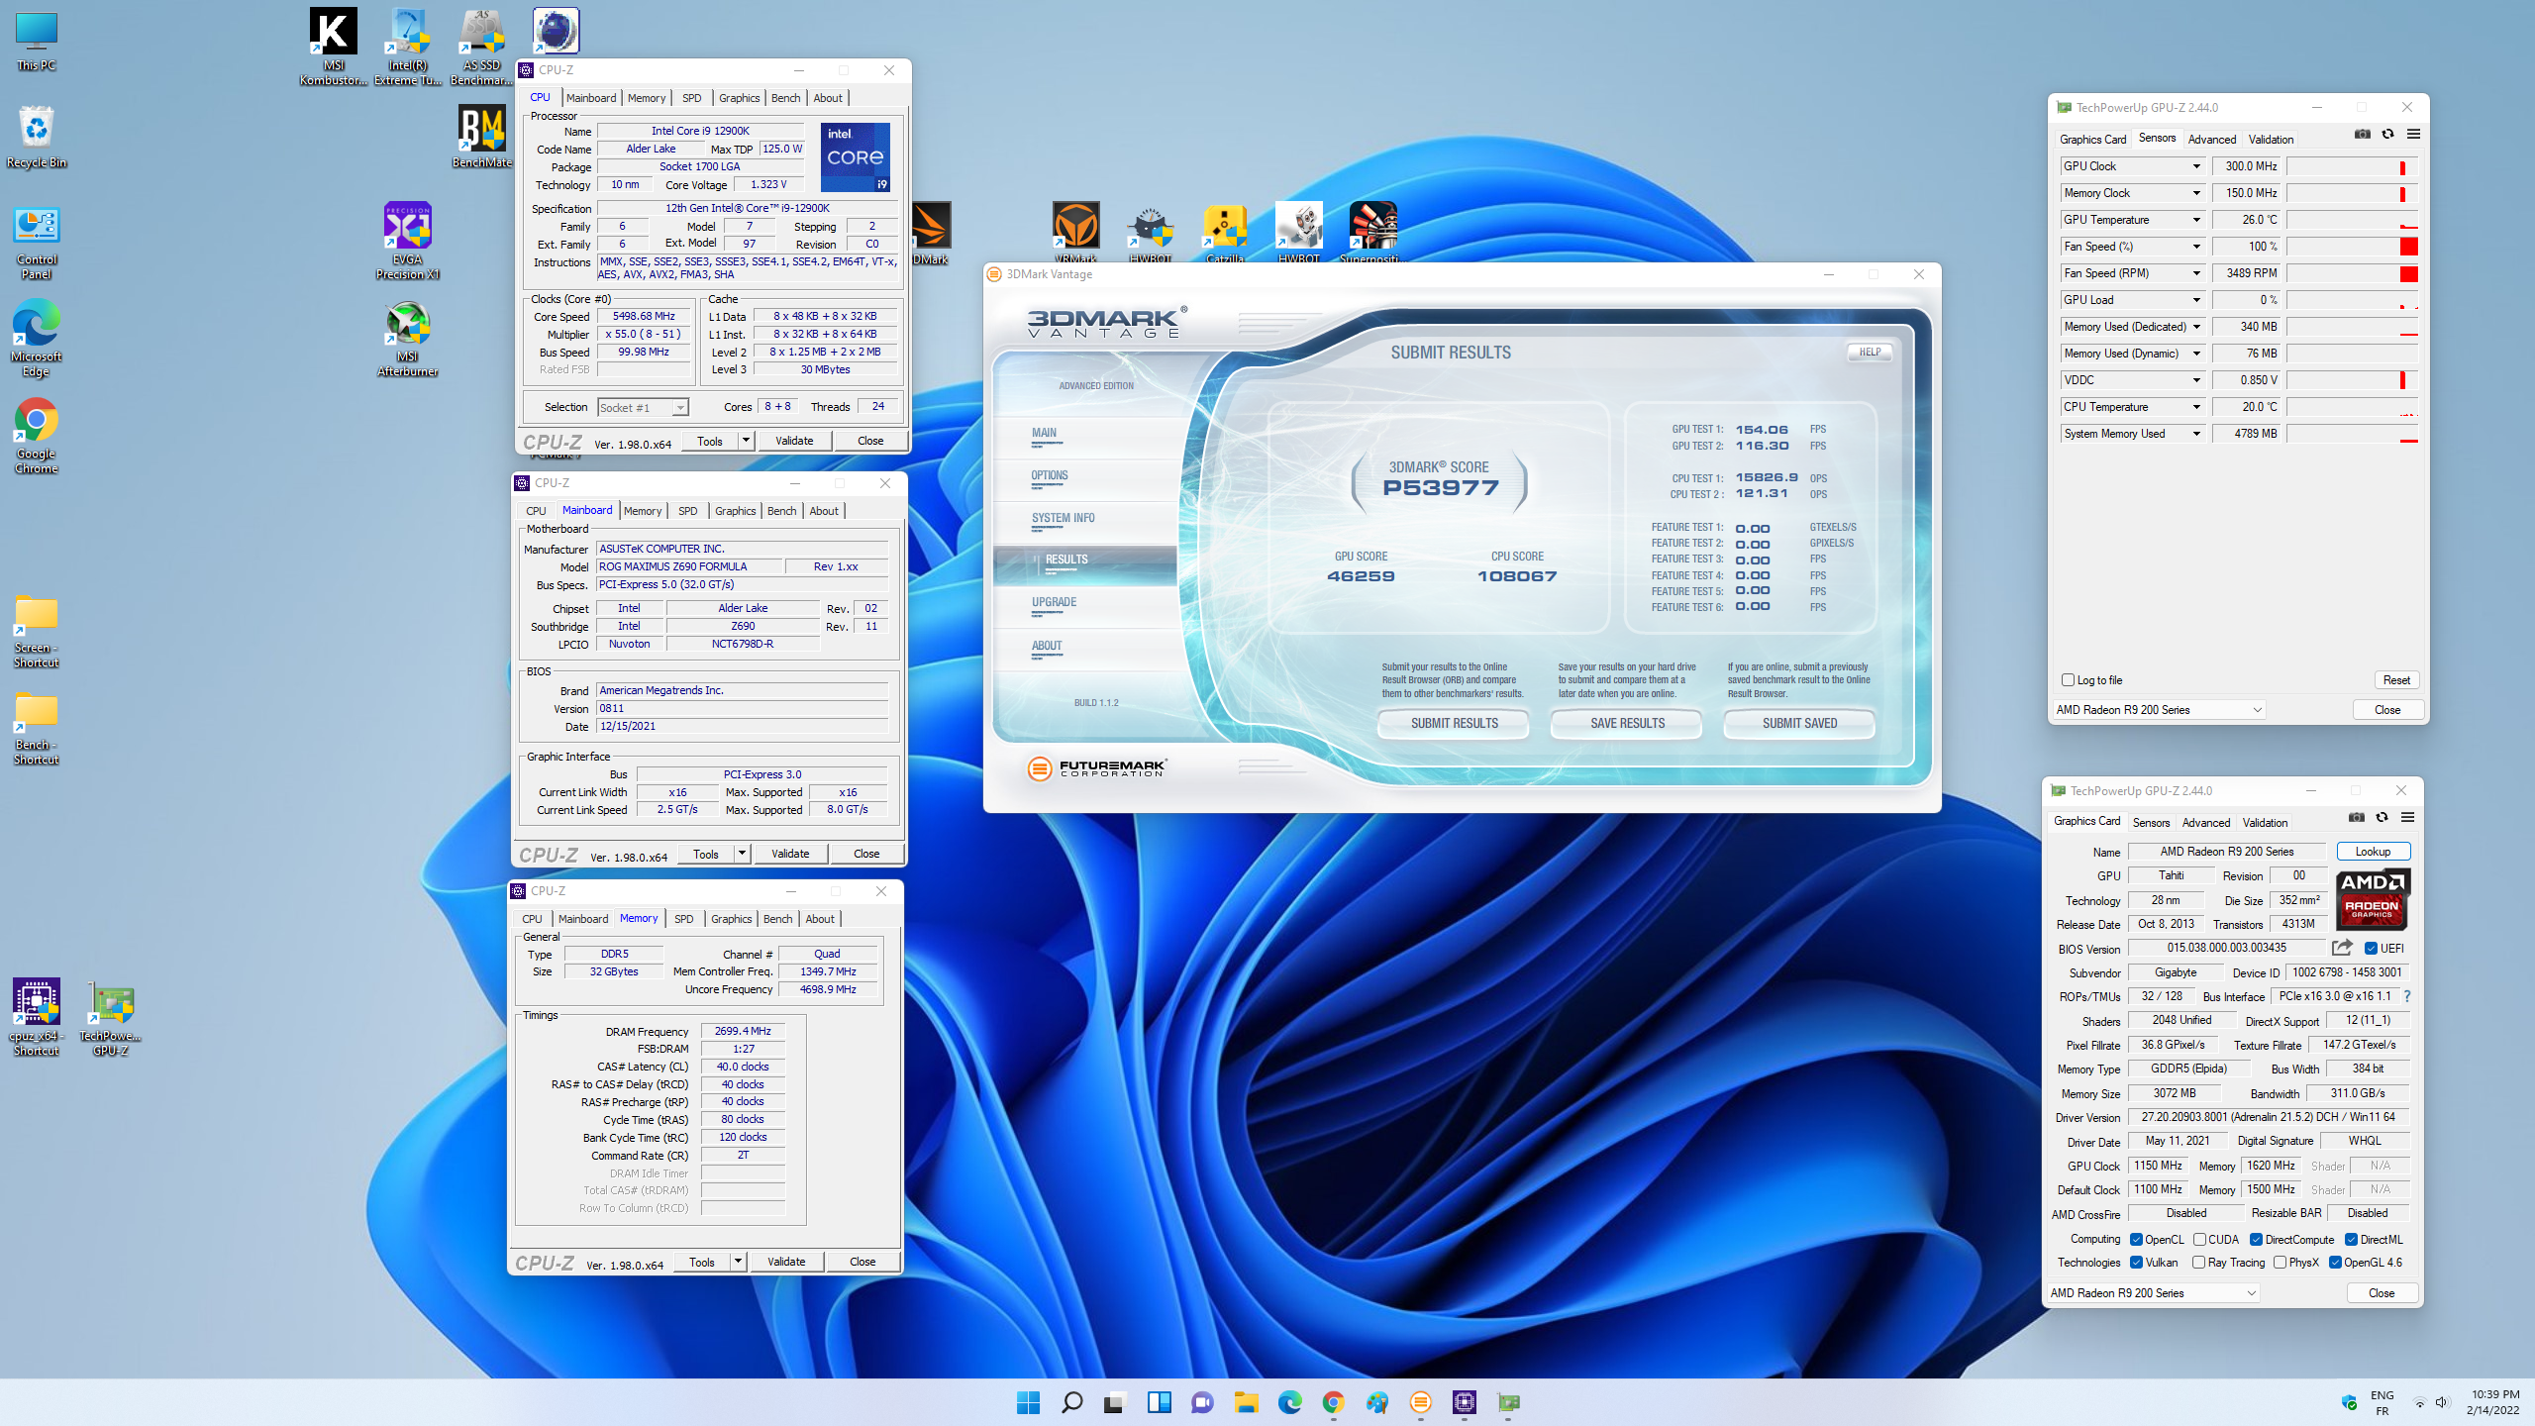Toggle PhysX checkbox

click(x=2281, y=1263)
